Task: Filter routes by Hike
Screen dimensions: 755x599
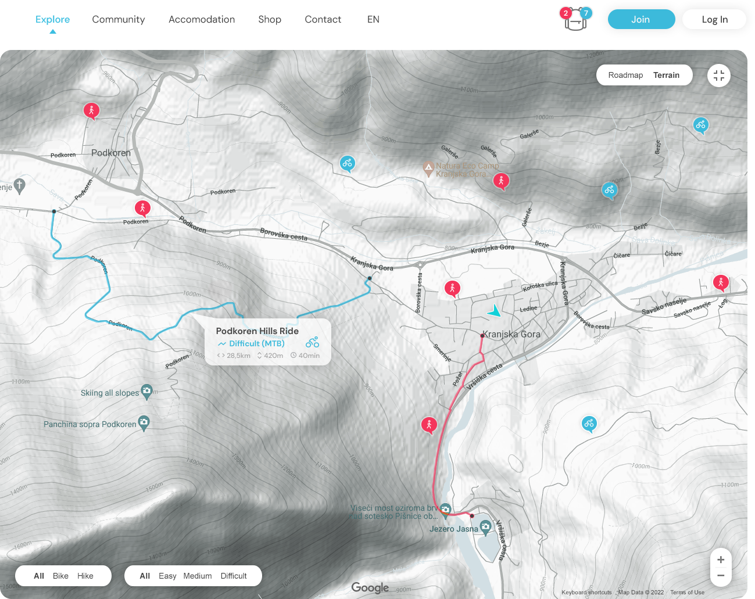Action: coord(85,576)
